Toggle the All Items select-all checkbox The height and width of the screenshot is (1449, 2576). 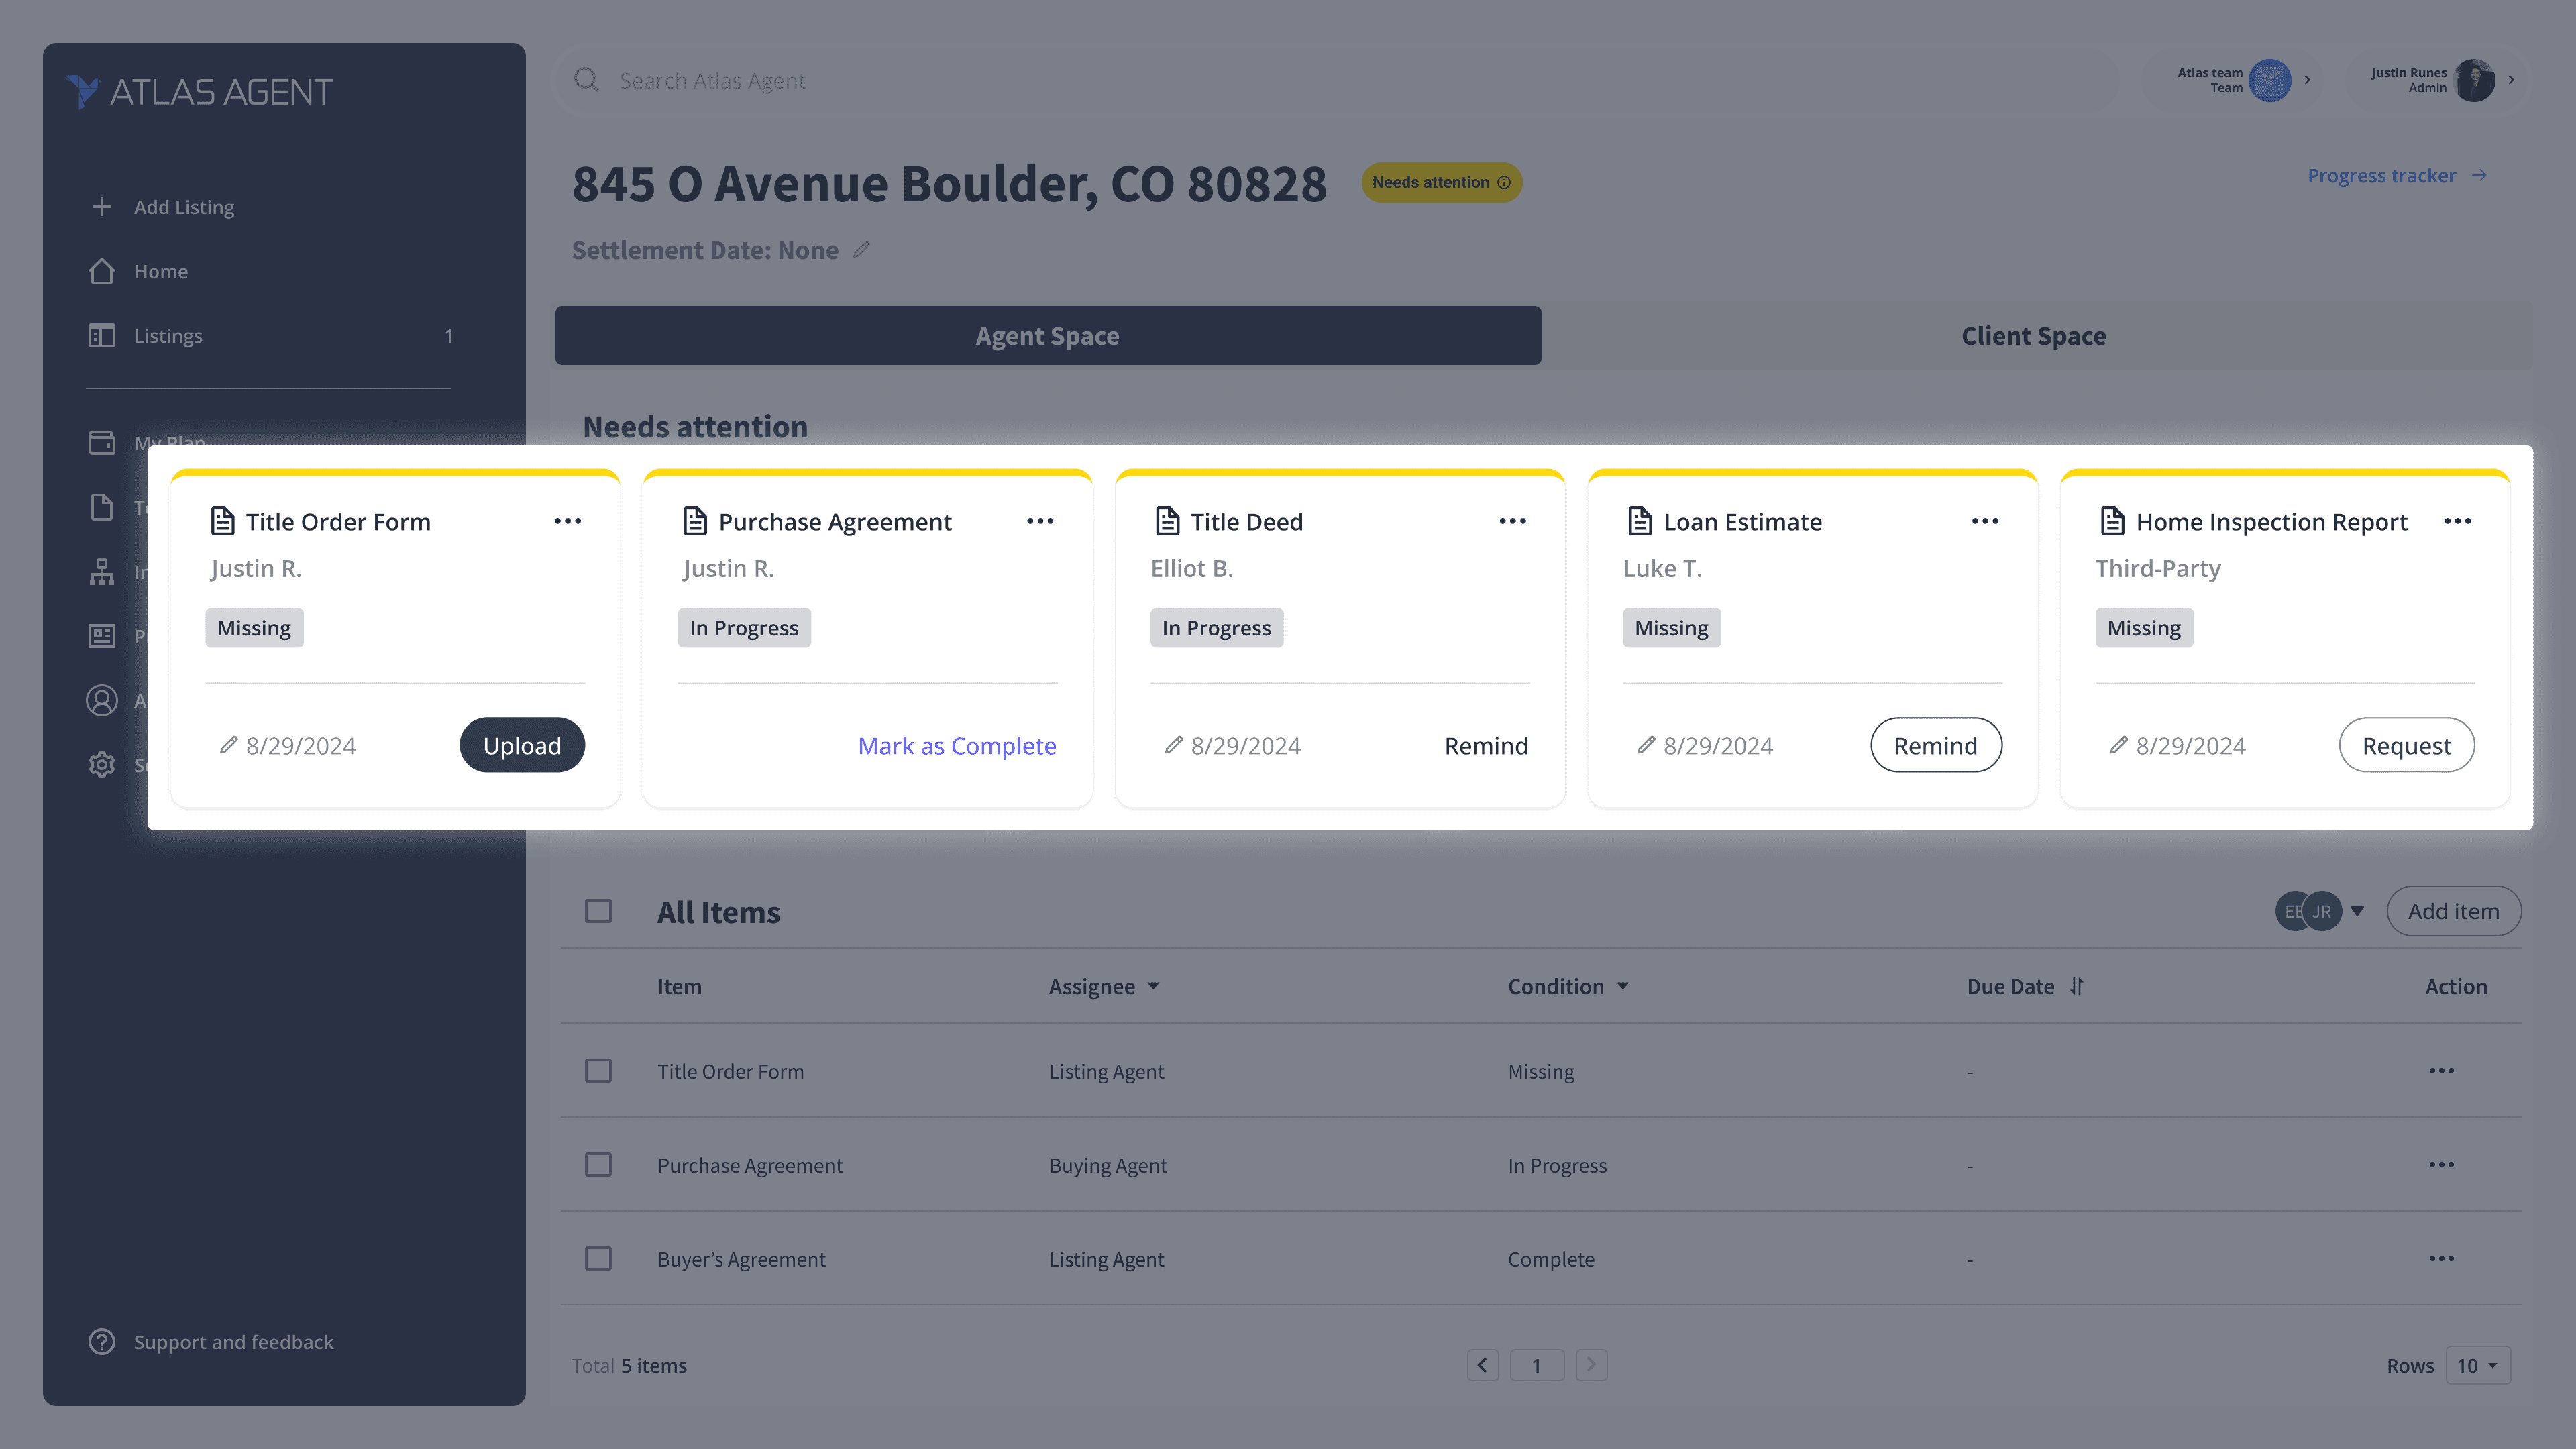(598, 911)
